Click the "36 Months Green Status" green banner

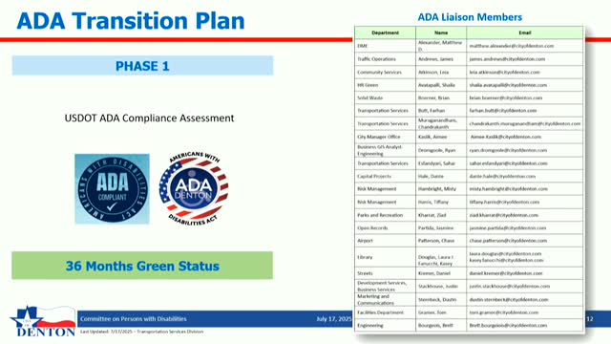pyautogui.click(x=142, y=266)
